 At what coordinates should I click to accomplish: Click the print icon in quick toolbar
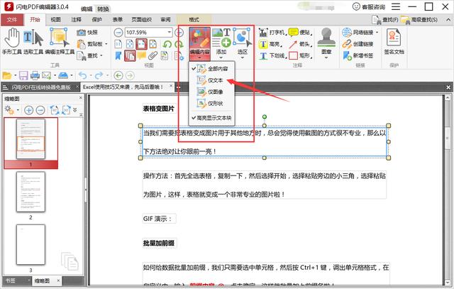click(35, 76)
